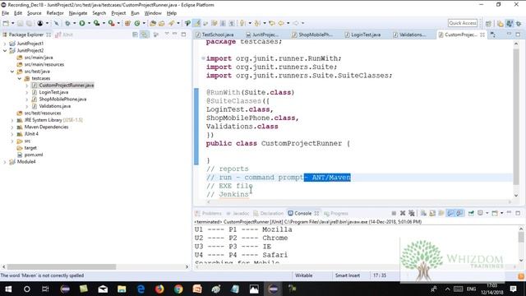526x296 pixels.
Task: Open the Window menu
Action: (x=153, y=13)
